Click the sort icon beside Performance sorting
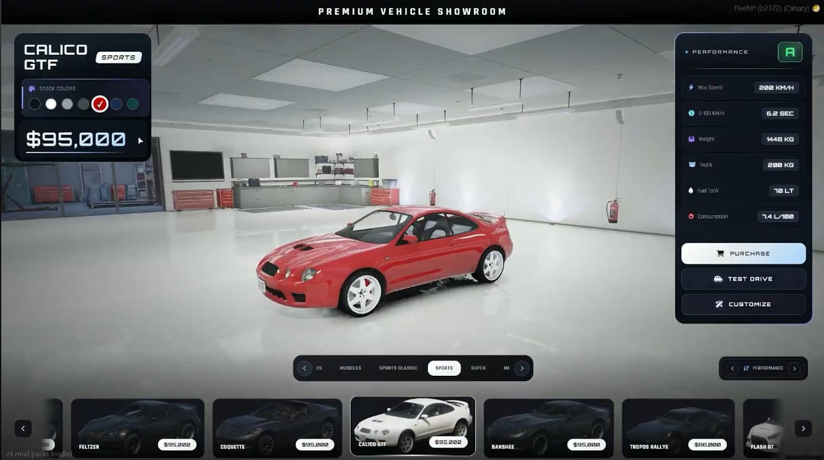The height and width of the screenshot is (460, 824). [746, 368]
